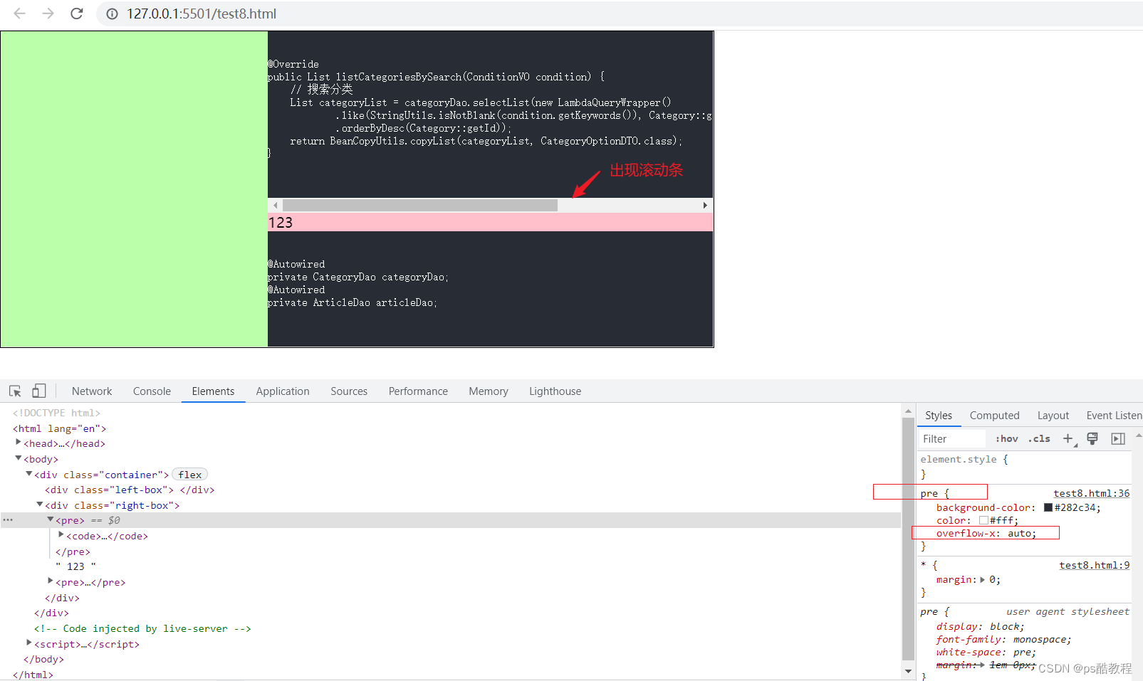Toggle the device toolbar emulation
The height and width of the screenshot is (681, 1143).
(39, 391)
